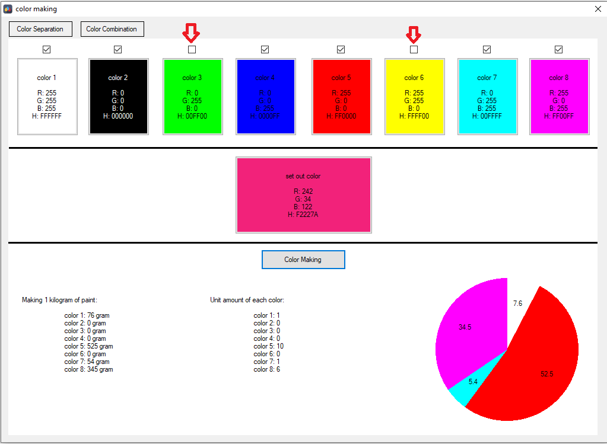Pick the green color 3 swatch

coord(192,97)
